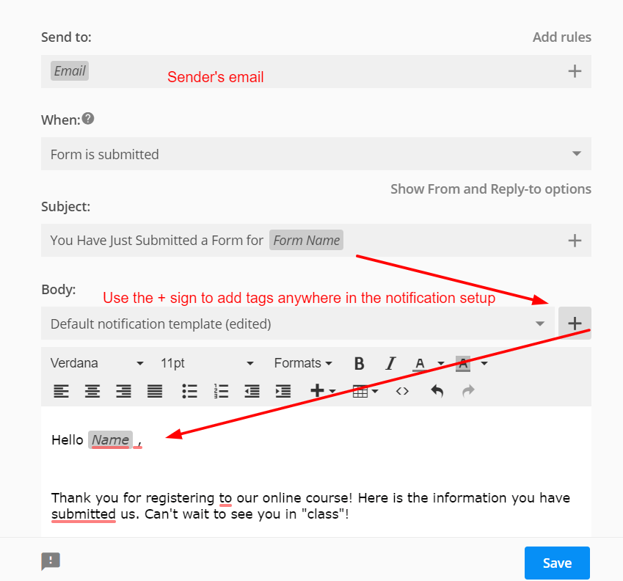Open the When: Form is submitted dropdown
Screen dimensions: 623x581
(x=578, y=154)
